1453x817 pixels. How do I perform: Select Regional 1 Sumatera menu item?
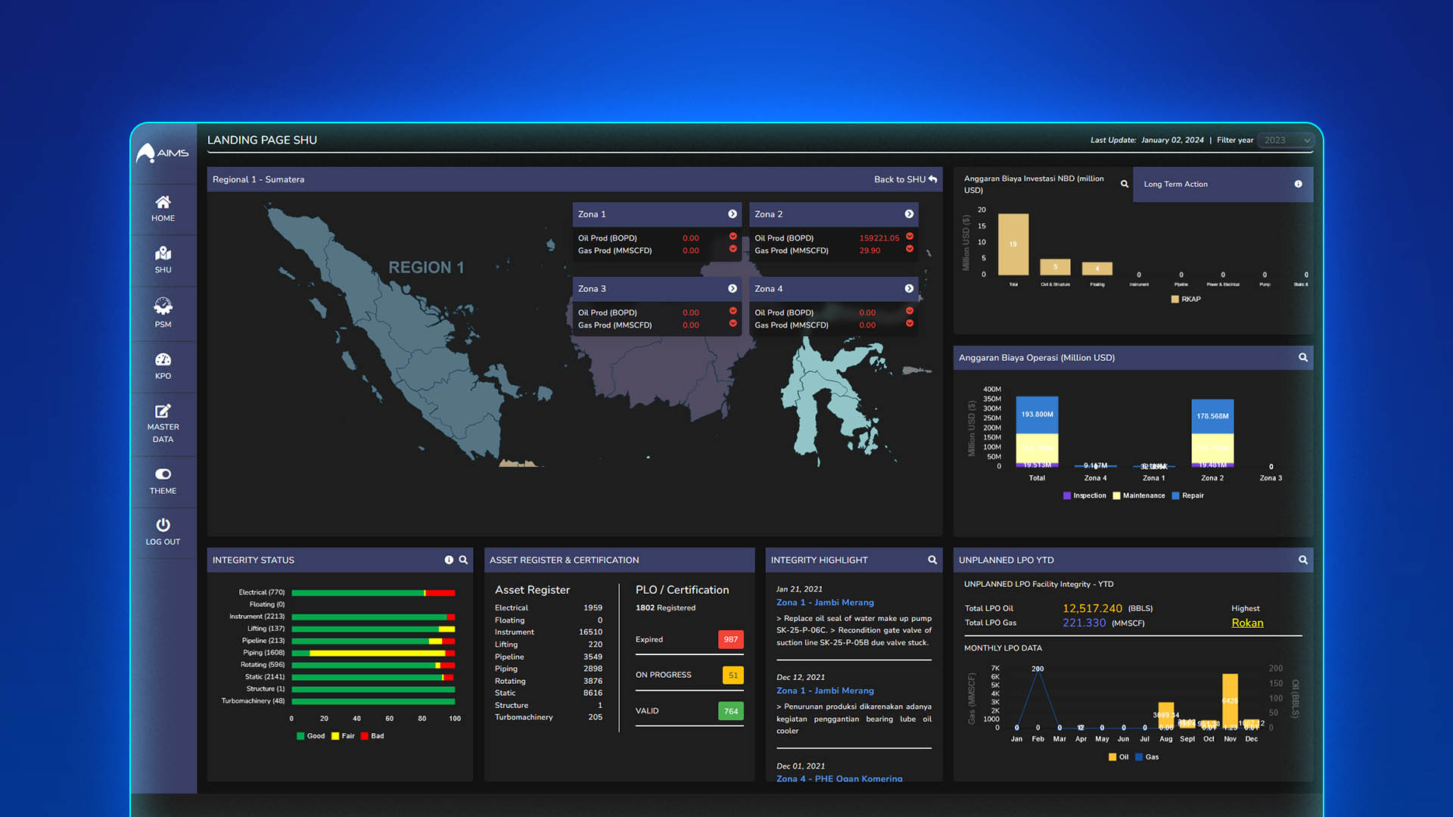click(263, 179)
